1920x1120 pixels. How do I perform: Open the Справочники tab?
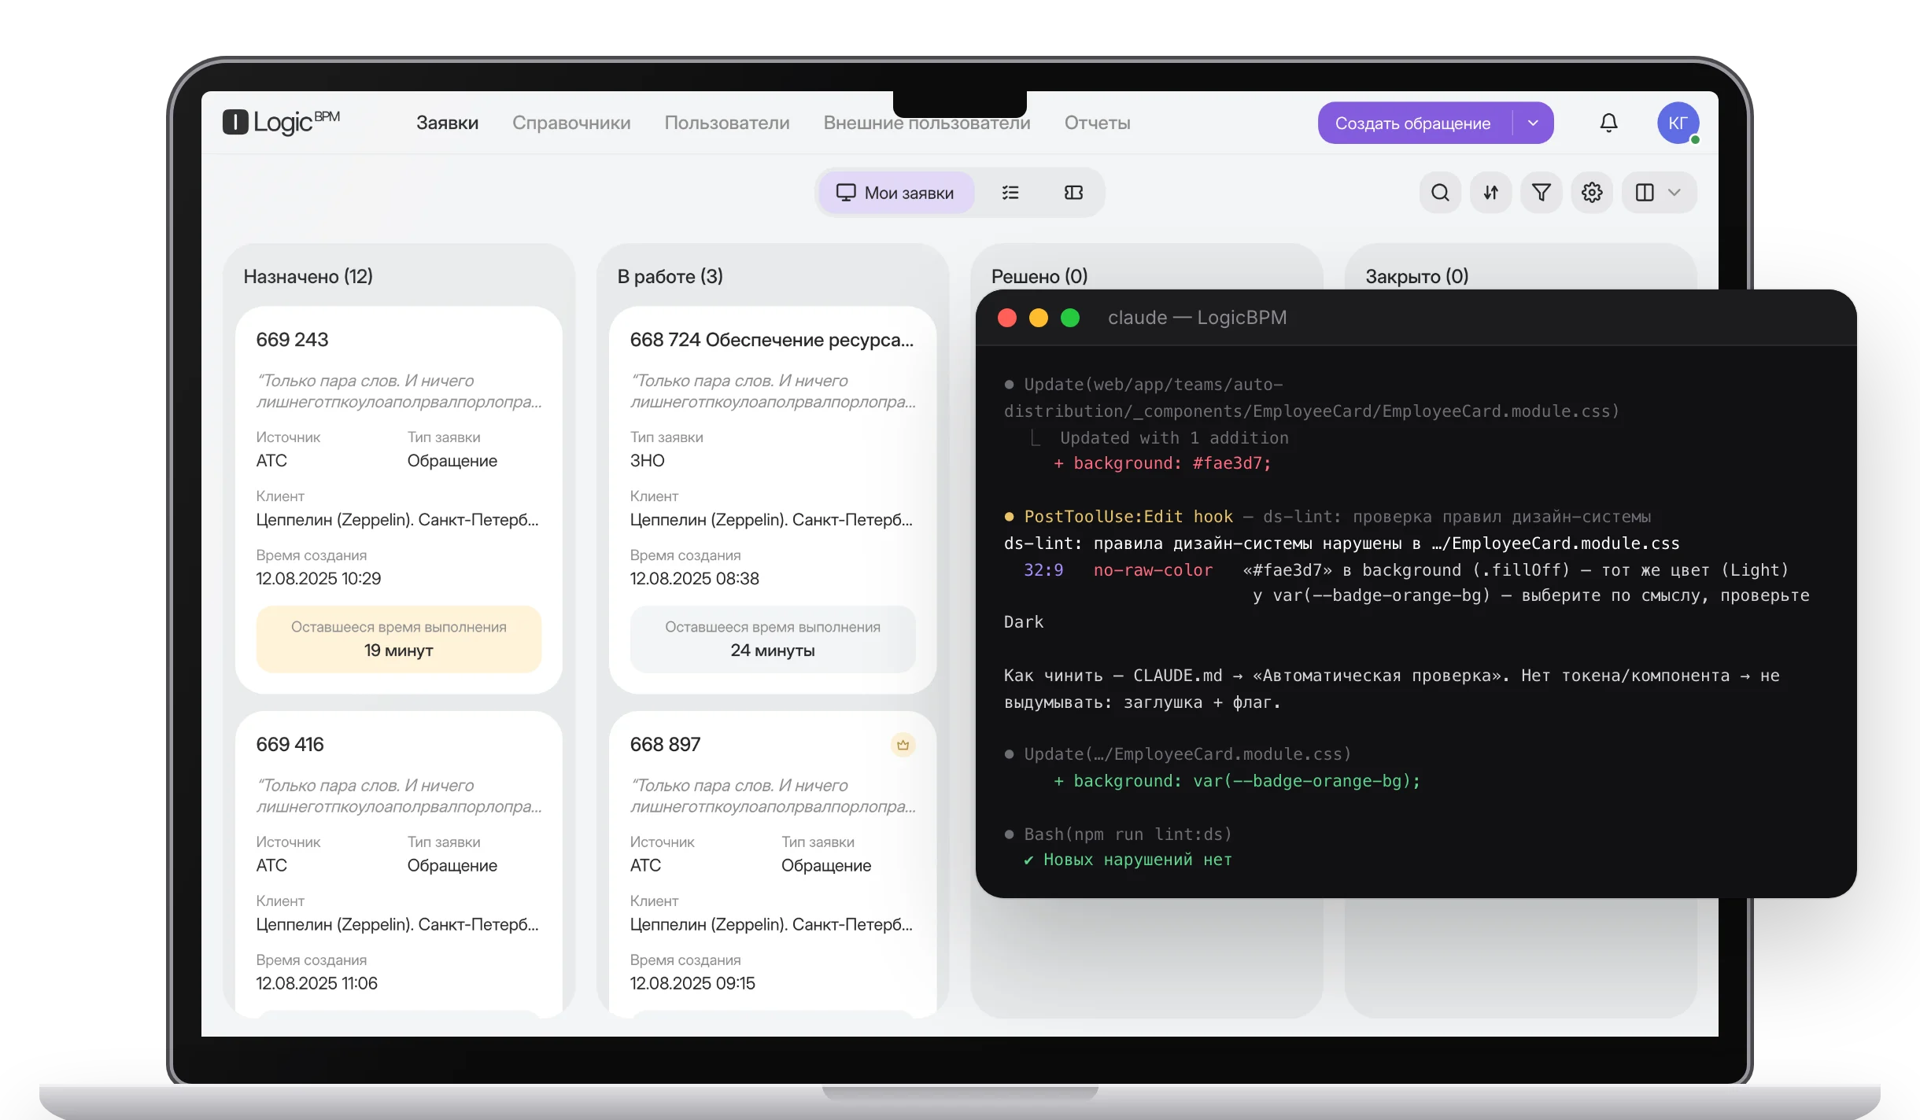click(x=571, y=123)
